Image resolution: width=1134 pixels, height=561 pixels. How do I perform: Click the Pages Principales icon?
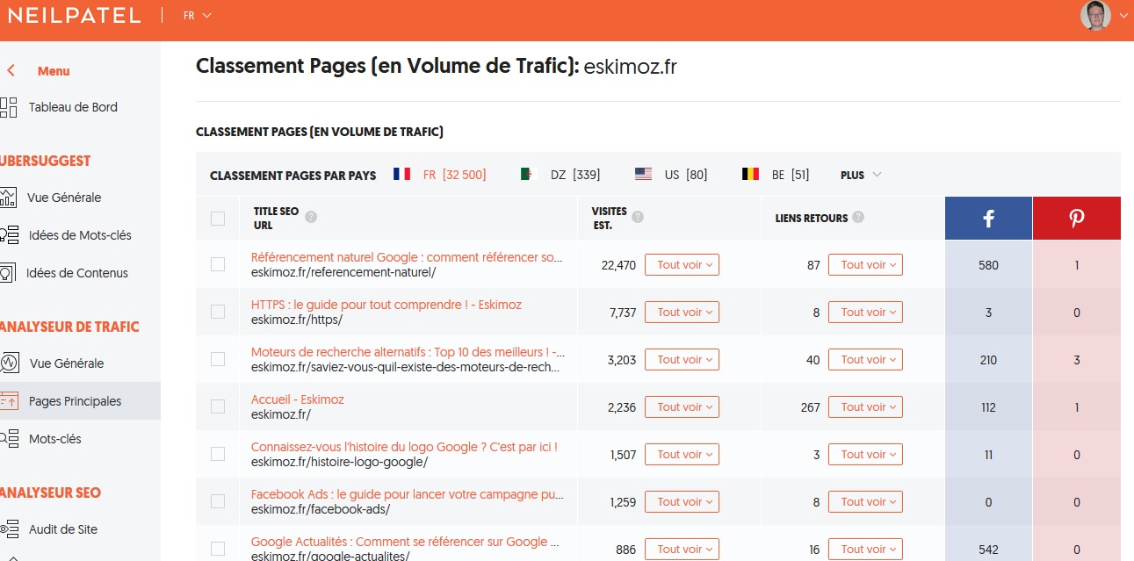tap(9, 401)
